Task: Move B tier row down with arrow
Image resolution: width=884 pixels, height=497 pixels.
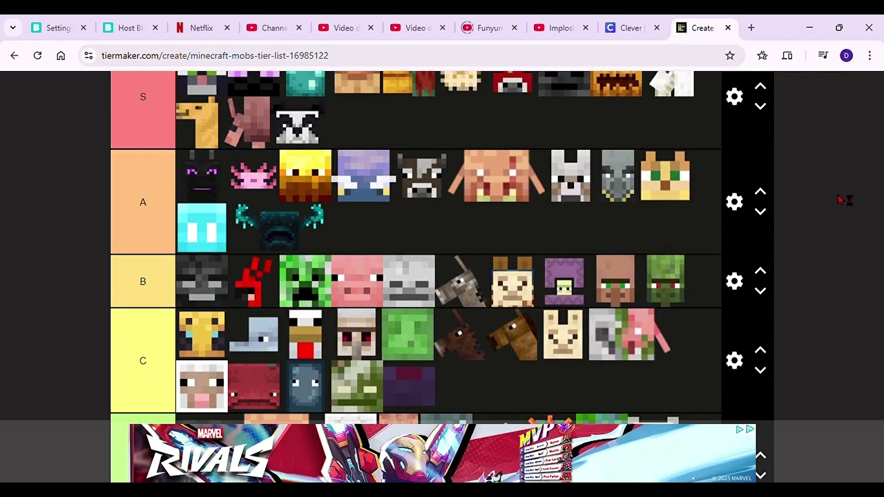Action: [x=760, y=291]
